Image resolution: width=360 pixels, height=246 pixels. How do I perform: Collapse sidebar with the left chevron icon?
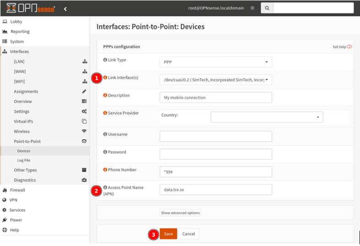coord(65,9)
